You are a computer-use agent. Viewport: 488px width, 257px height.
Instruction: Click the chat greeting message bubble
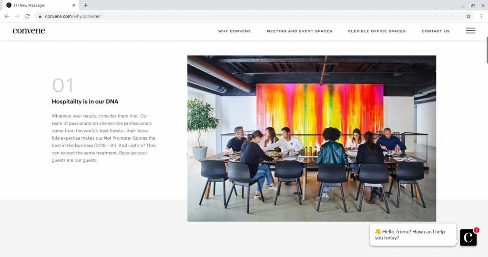[413, 235]
